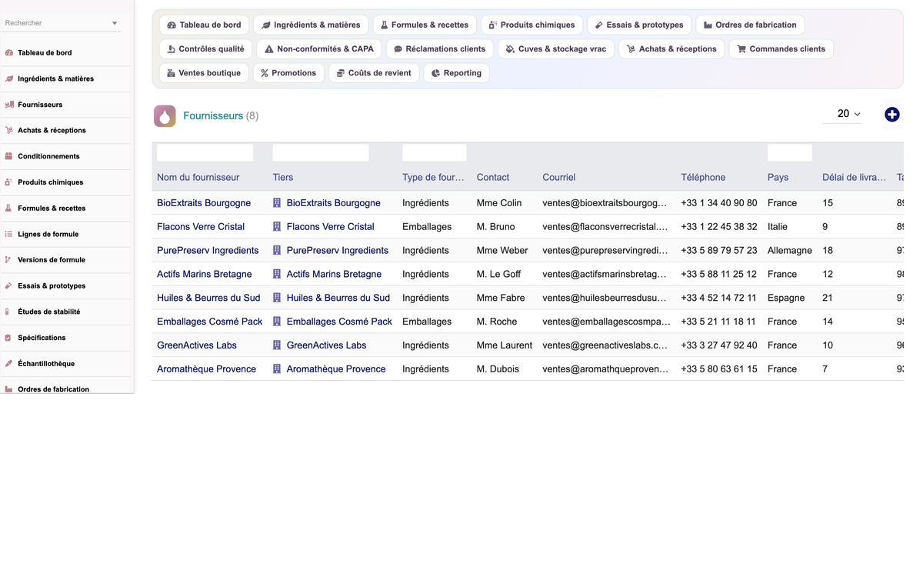Click the clipboard icon beside Spécifications
This screenshot has width=923, height=577.
coord(9,338)
